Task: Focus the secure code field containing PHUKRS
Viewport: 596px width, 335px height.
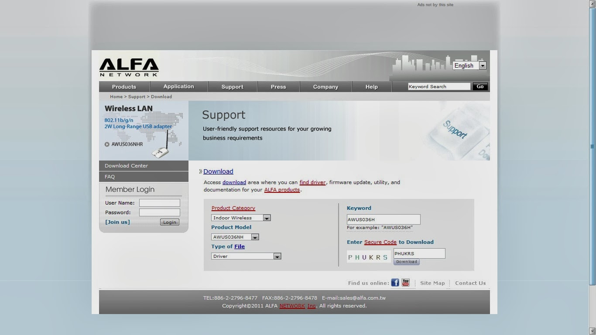Action: [x=419, y=253]
